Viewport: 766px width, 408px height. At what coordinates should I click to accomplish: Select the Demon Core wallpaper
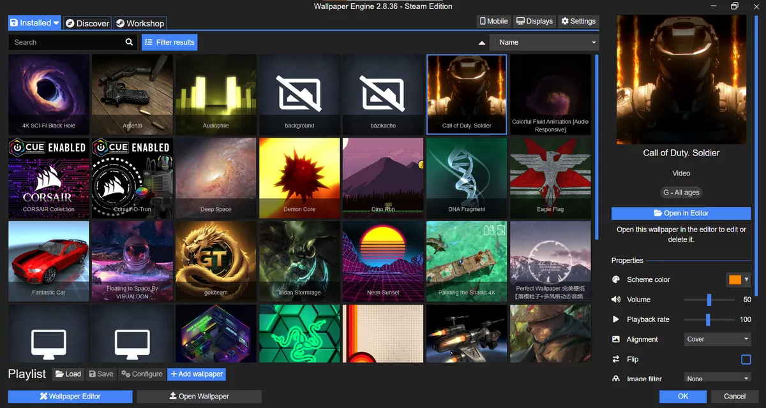299,178
